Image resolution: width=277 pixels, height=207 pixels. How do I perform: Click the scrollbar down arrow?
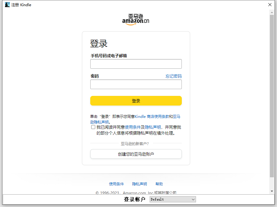click(x=272, y=191)
